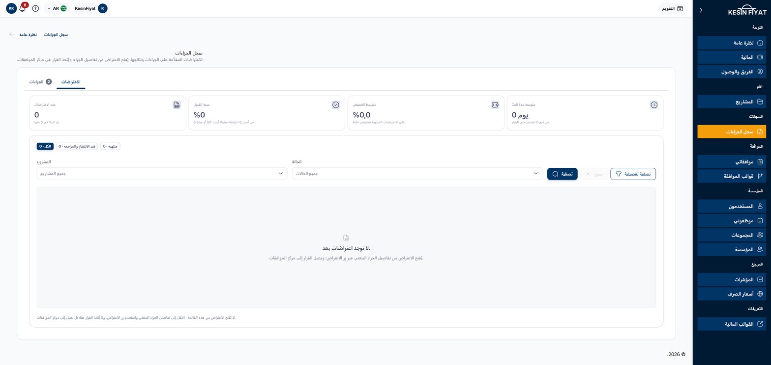Click the folder icon next to المشاريع

pos(760,102)
